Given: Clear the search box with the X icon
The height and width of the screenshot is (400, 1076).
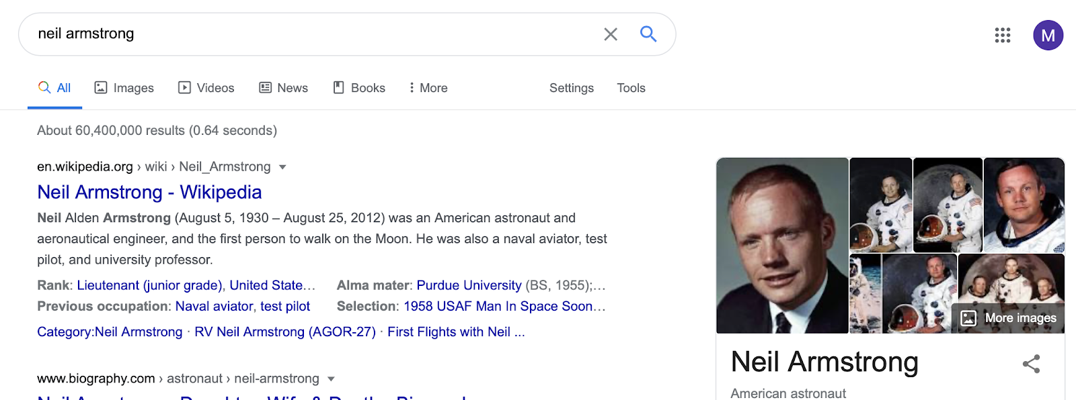Looking at the screenshot, I should click(x=611, y=34).
